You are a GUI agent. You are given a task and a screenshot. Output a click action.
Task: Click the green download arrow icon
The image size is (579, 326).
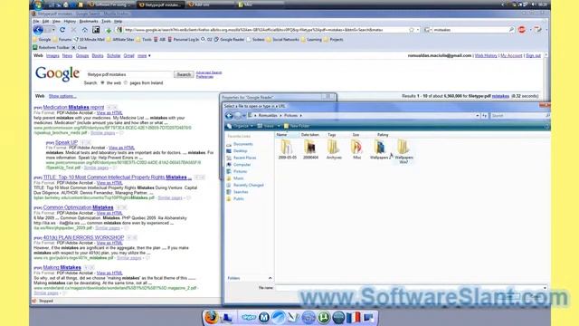(x=109, y=30)
